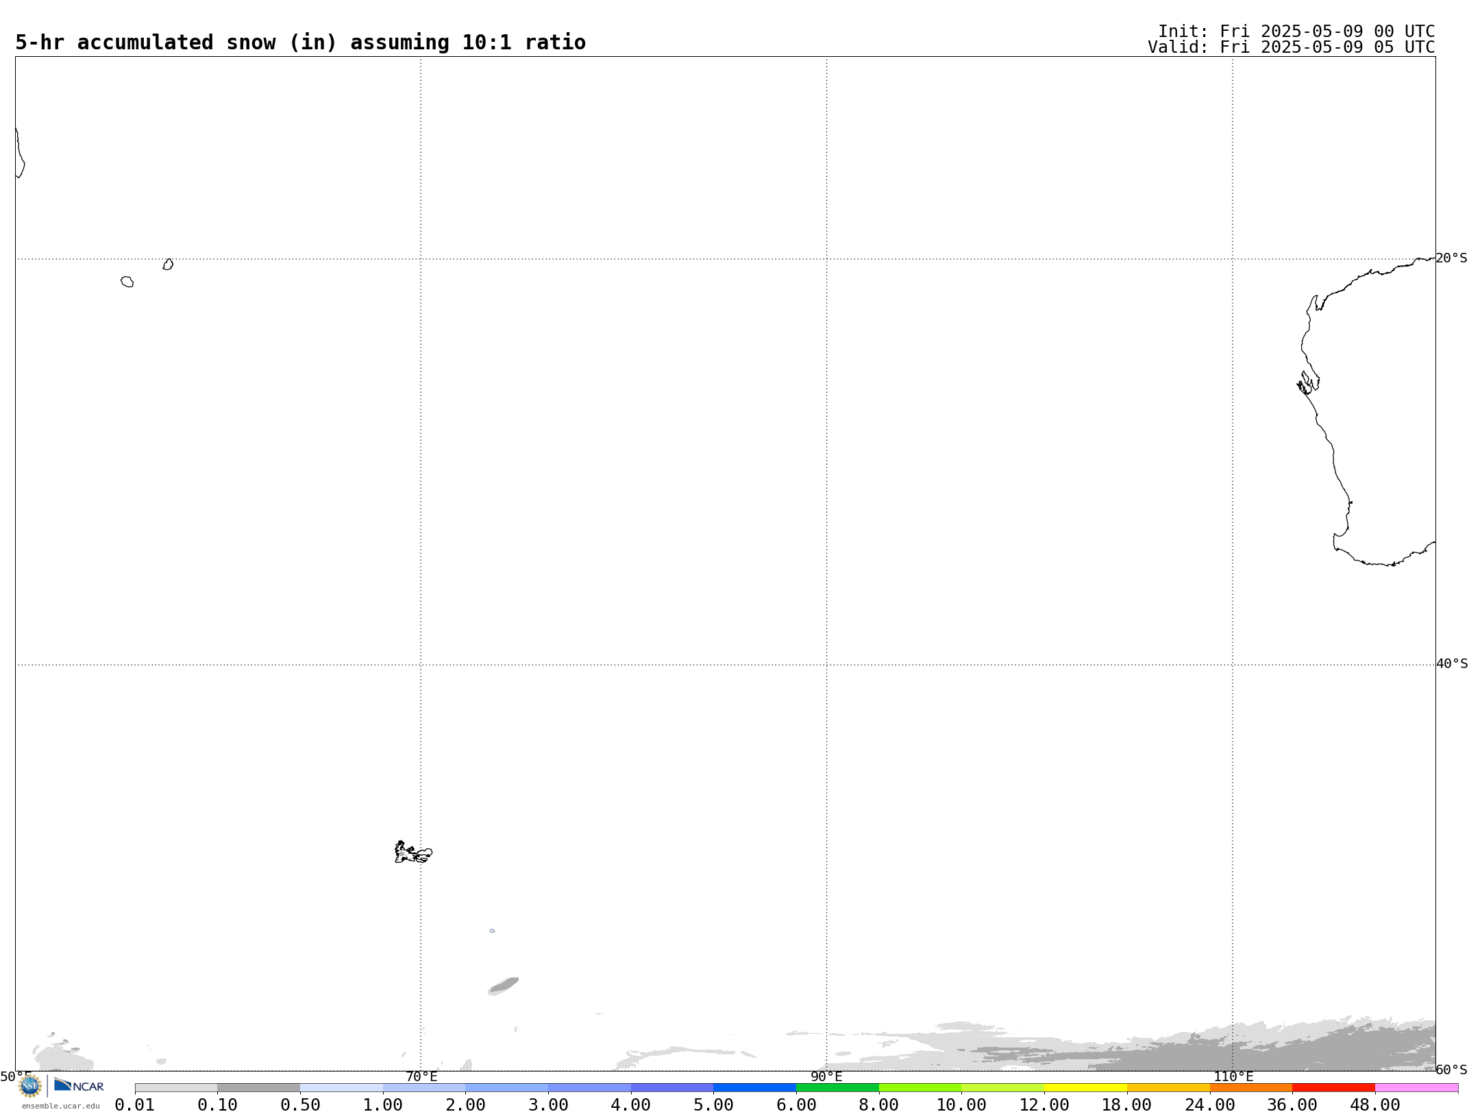Click the colorbar value 3.00 label
The width and height of the screenshot is (1480, 1114).
548,1105
